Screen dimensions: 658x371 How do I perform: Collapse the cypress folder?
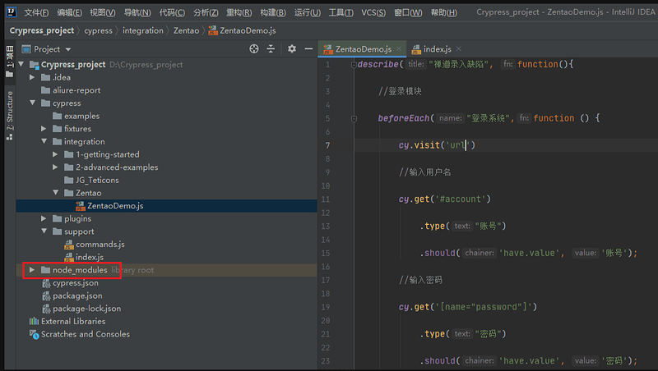click(32, 103)
